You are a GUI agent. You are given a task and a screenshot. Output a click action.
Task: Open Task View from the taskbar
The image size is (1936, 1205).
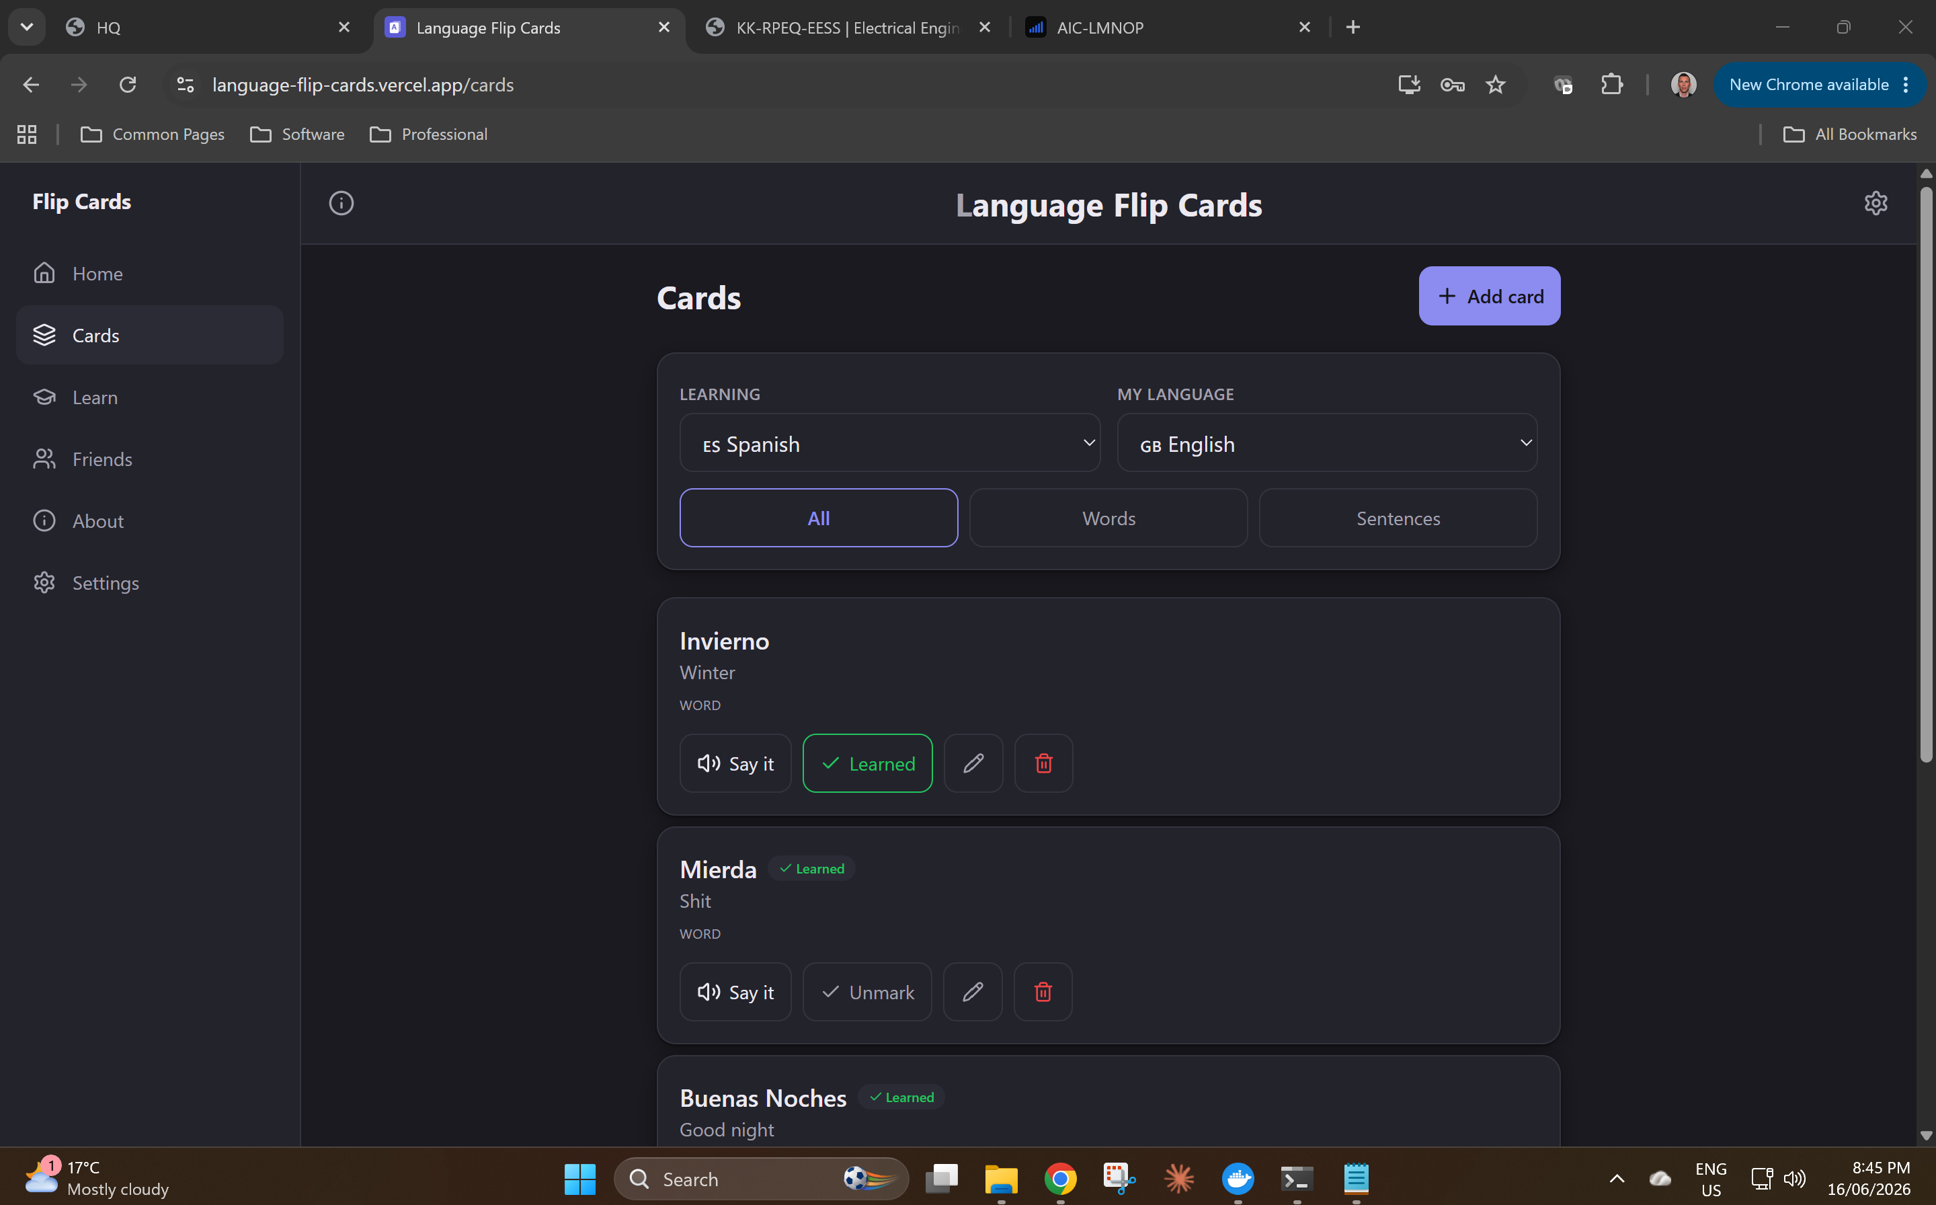(x=942, y=1179)
